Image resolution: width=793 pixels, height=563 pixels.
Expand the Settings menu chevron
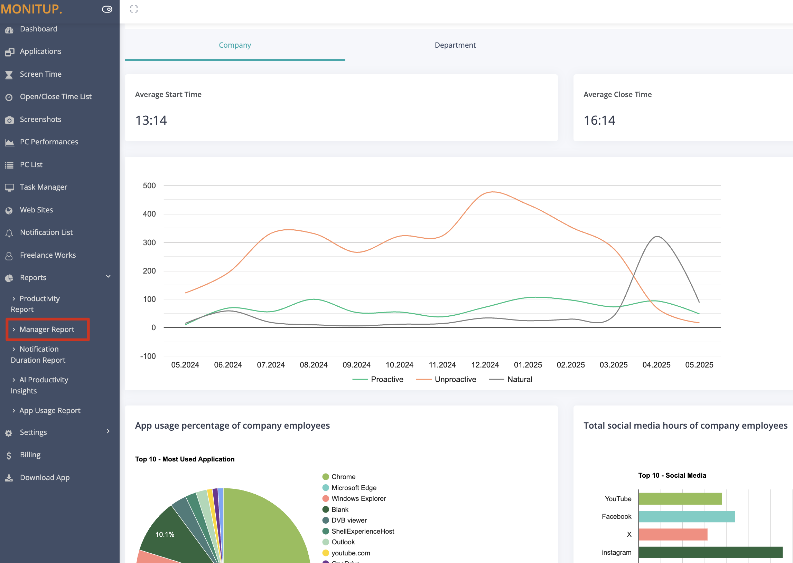pos(108,431)
